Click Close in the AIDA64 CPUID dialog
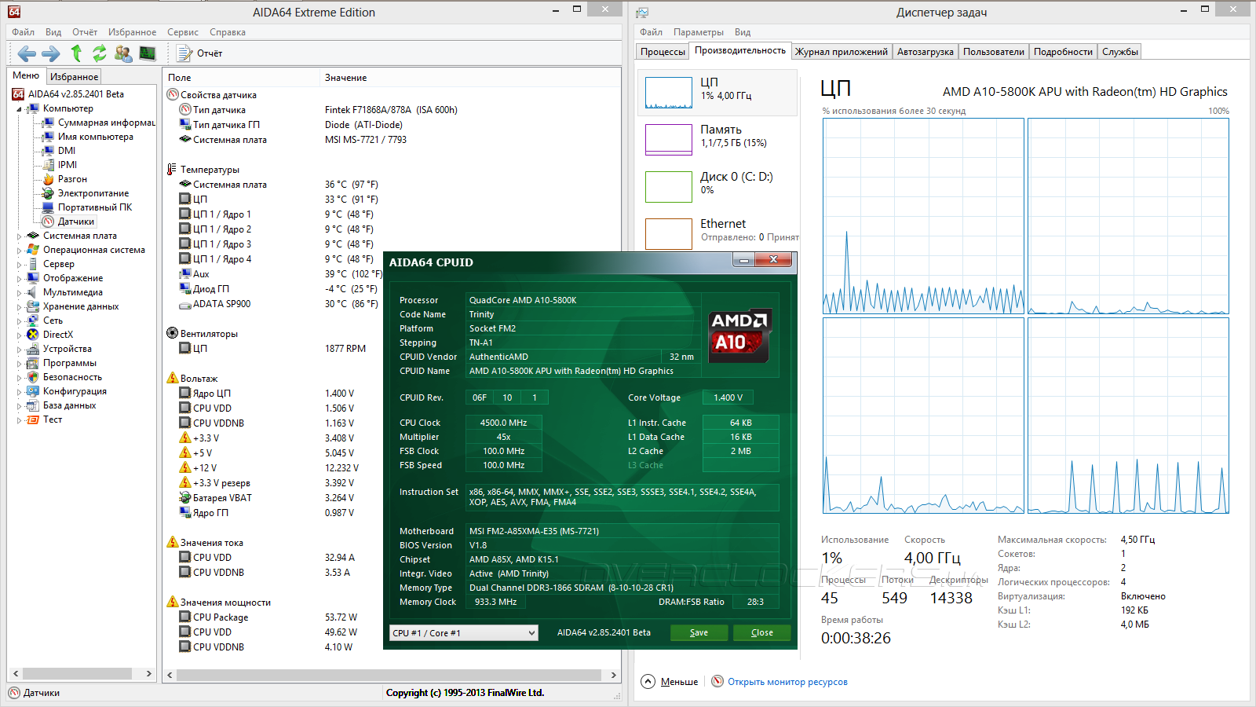Viewport: 1256px width, 707px height. pos(761,633)
